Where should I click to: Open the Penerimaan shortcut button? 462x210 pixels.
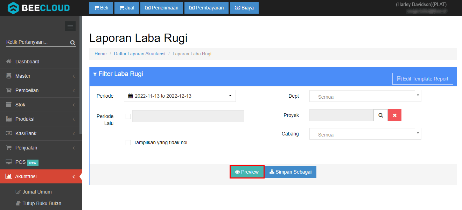162,8
